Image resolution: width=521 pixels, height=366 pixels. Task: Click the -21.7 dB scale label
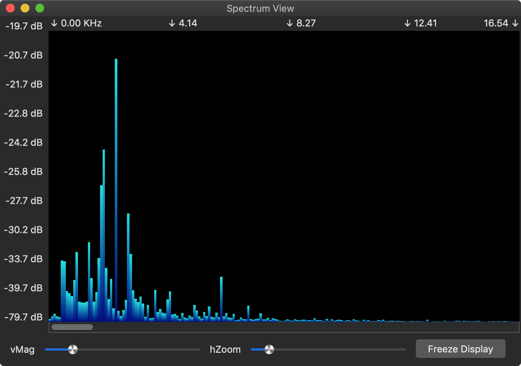tap(24, 84)
